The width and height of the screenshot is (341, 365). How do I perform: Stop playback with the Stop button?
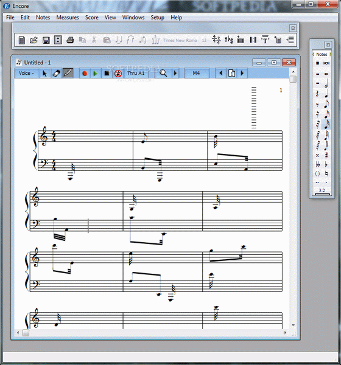107,74
